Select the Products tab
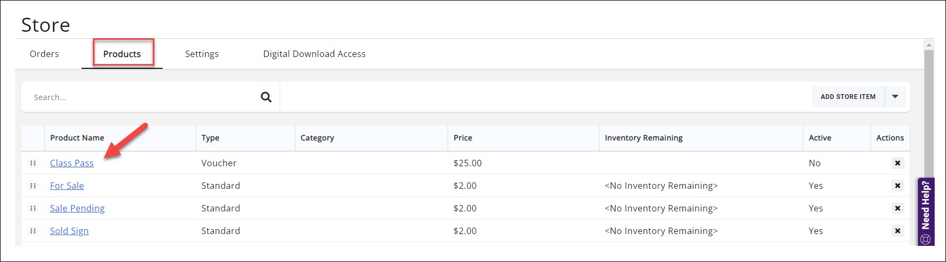This screenshot has height=262, width=946. click(122, 54)
